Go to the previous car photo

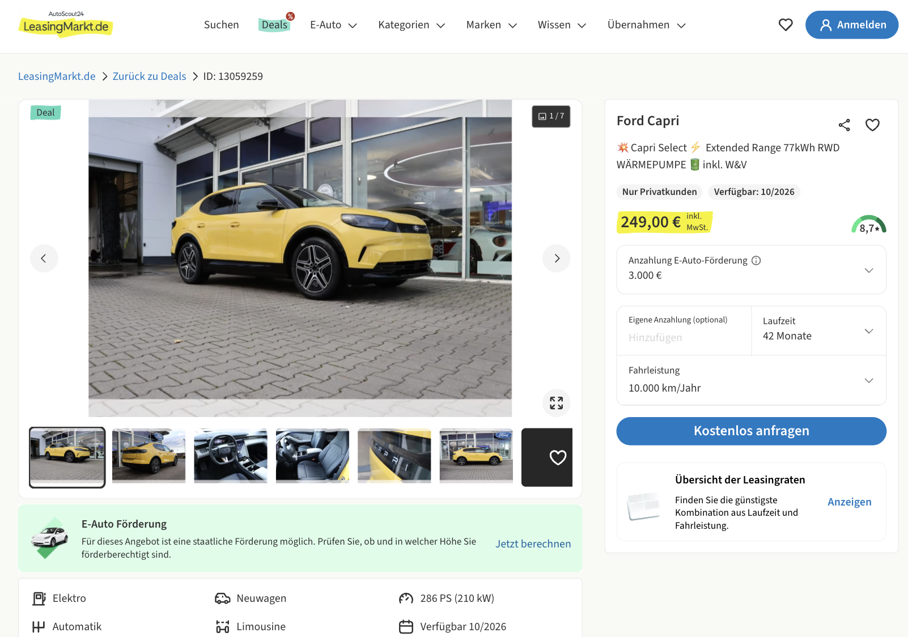click(x=44, y=258)
